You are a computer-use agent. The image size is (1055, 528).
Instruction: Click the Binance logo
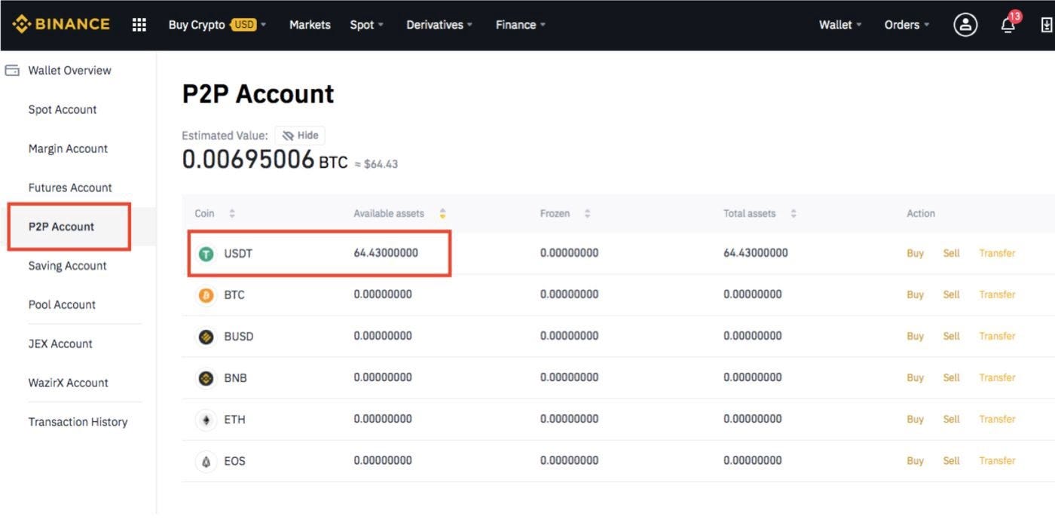[61, 24]
